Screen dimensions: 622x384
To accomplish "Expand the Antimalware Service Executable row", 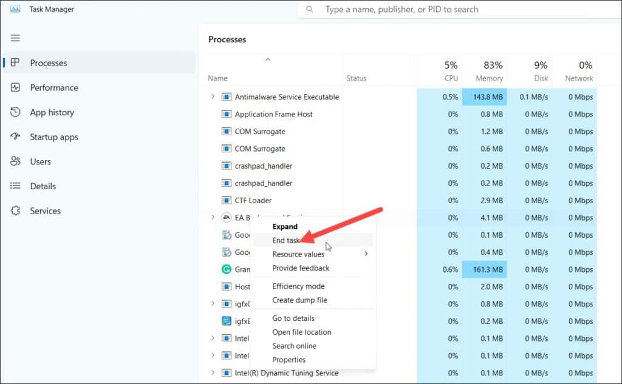I will (213, 97).
